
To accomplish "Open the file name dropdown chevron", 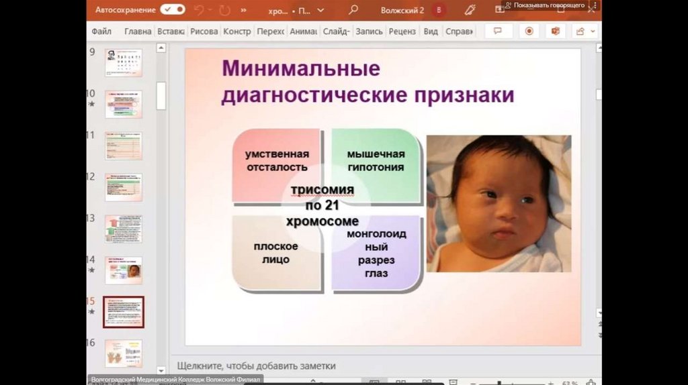I will (x=320, y=10).
